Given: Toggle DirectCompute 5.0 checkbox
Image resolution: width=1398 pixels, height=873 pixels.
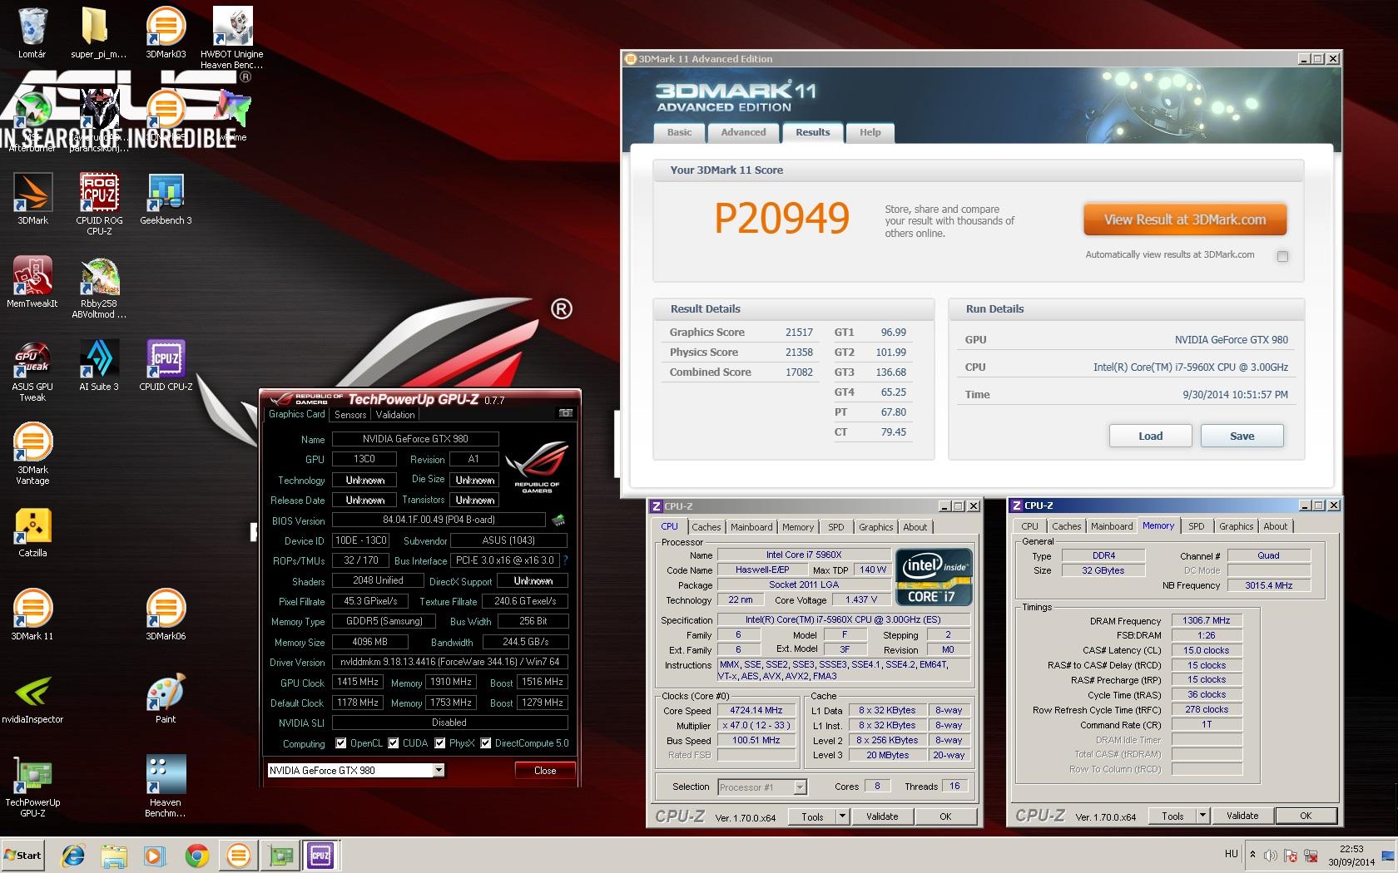Looking at the screenshot, I should [485, 743].
